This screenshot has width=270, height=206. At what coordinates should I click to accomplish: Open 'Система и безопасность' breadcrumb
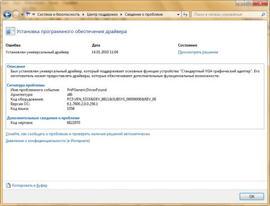(58, 15)
